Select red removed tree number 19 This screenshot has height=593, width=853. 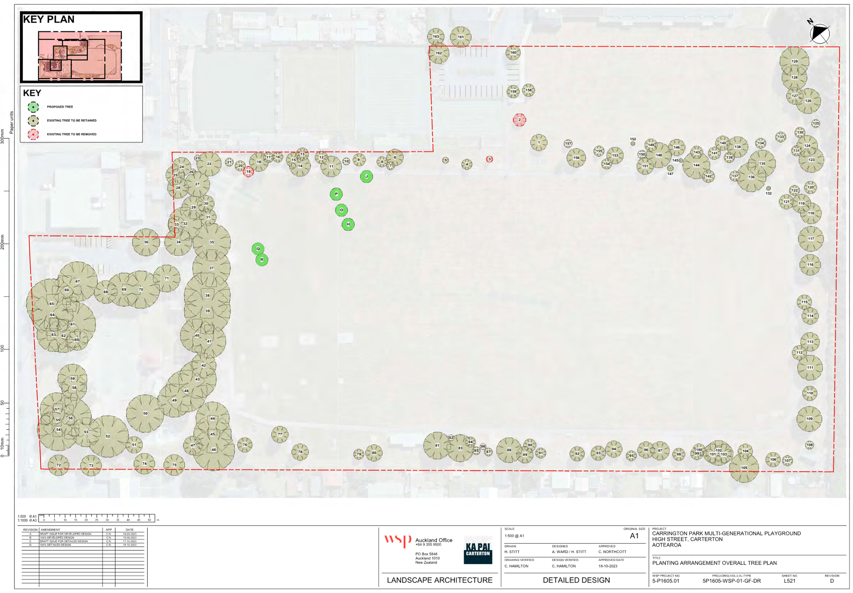(248, 171)
